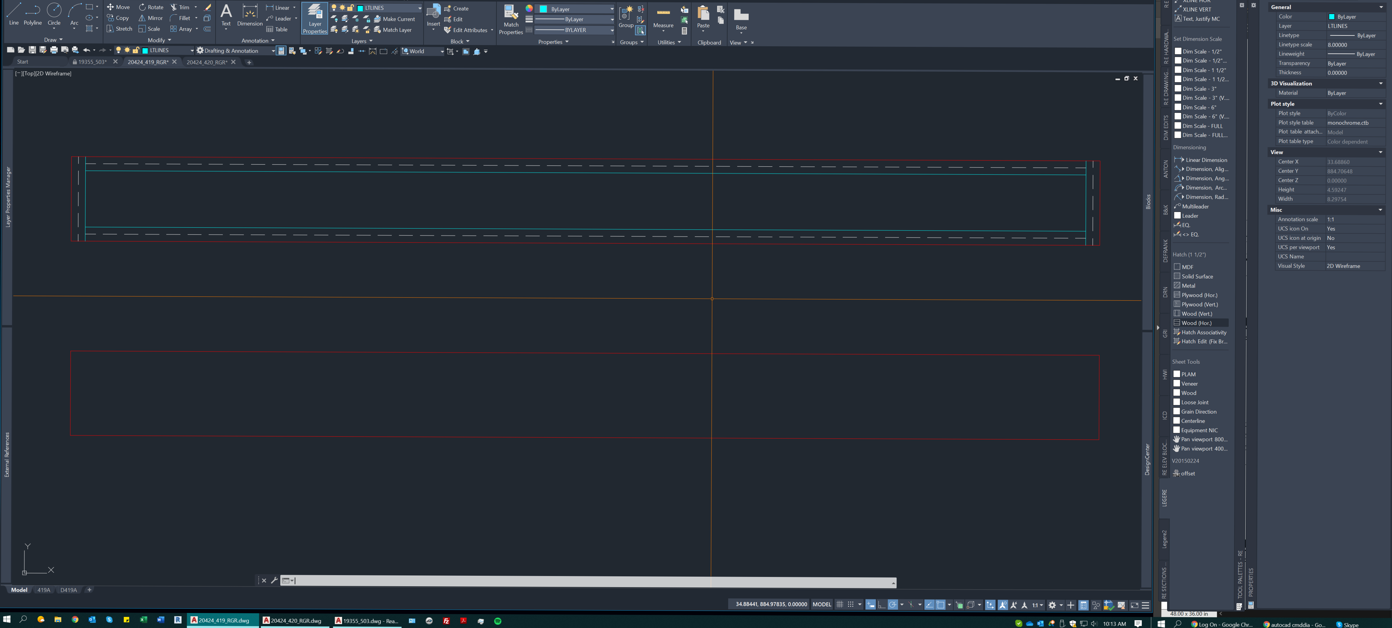This screenshot has width=1392, height=628.
Task: Click Dim Scale - FULL palette item
Action: pos(1199,126)
